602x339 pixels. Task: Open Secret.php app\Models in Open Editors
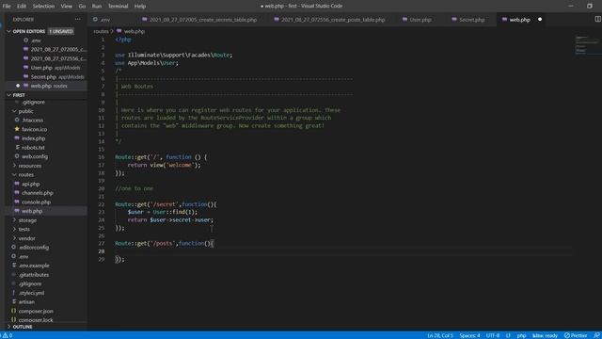point(57,77)
